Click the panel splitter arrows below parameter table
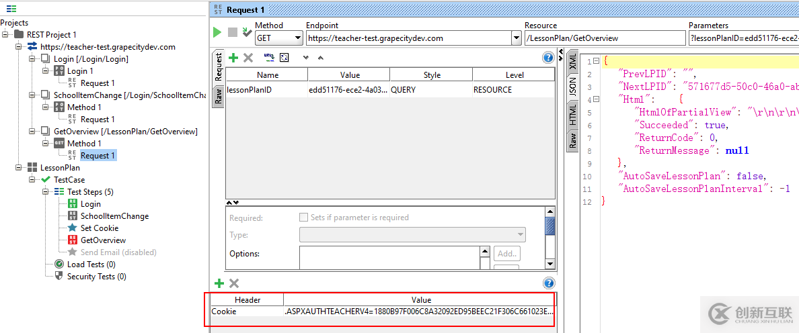Viewport: 799px width, 333px height. tap(232, 202)
